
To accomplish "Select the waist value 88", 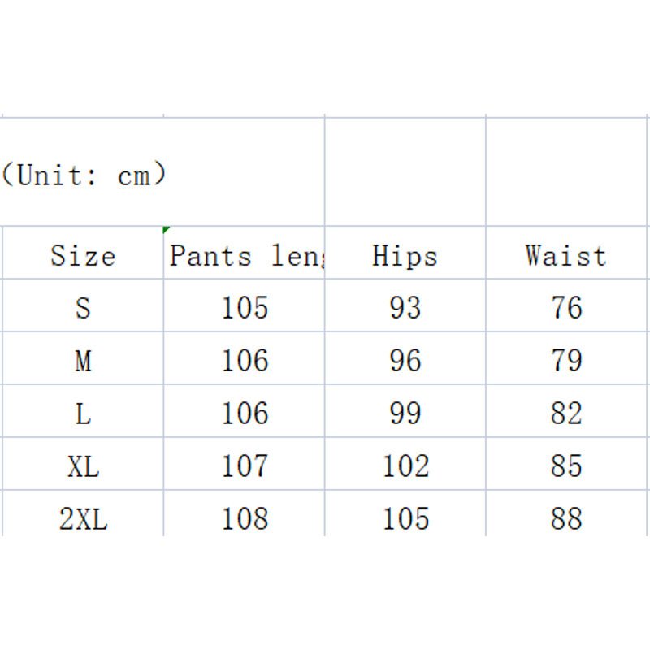I will coord(565,518).
